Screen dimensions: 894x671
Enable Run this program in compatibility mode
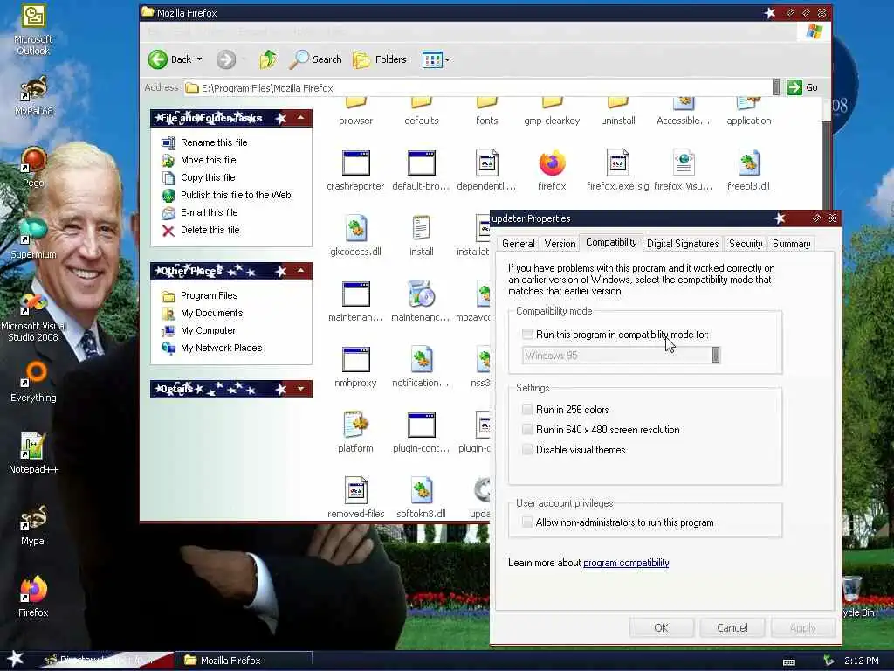tap(527, 335)
